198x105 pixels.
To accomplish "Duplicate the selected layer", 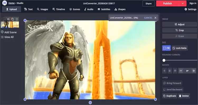I will pos(170,96).
